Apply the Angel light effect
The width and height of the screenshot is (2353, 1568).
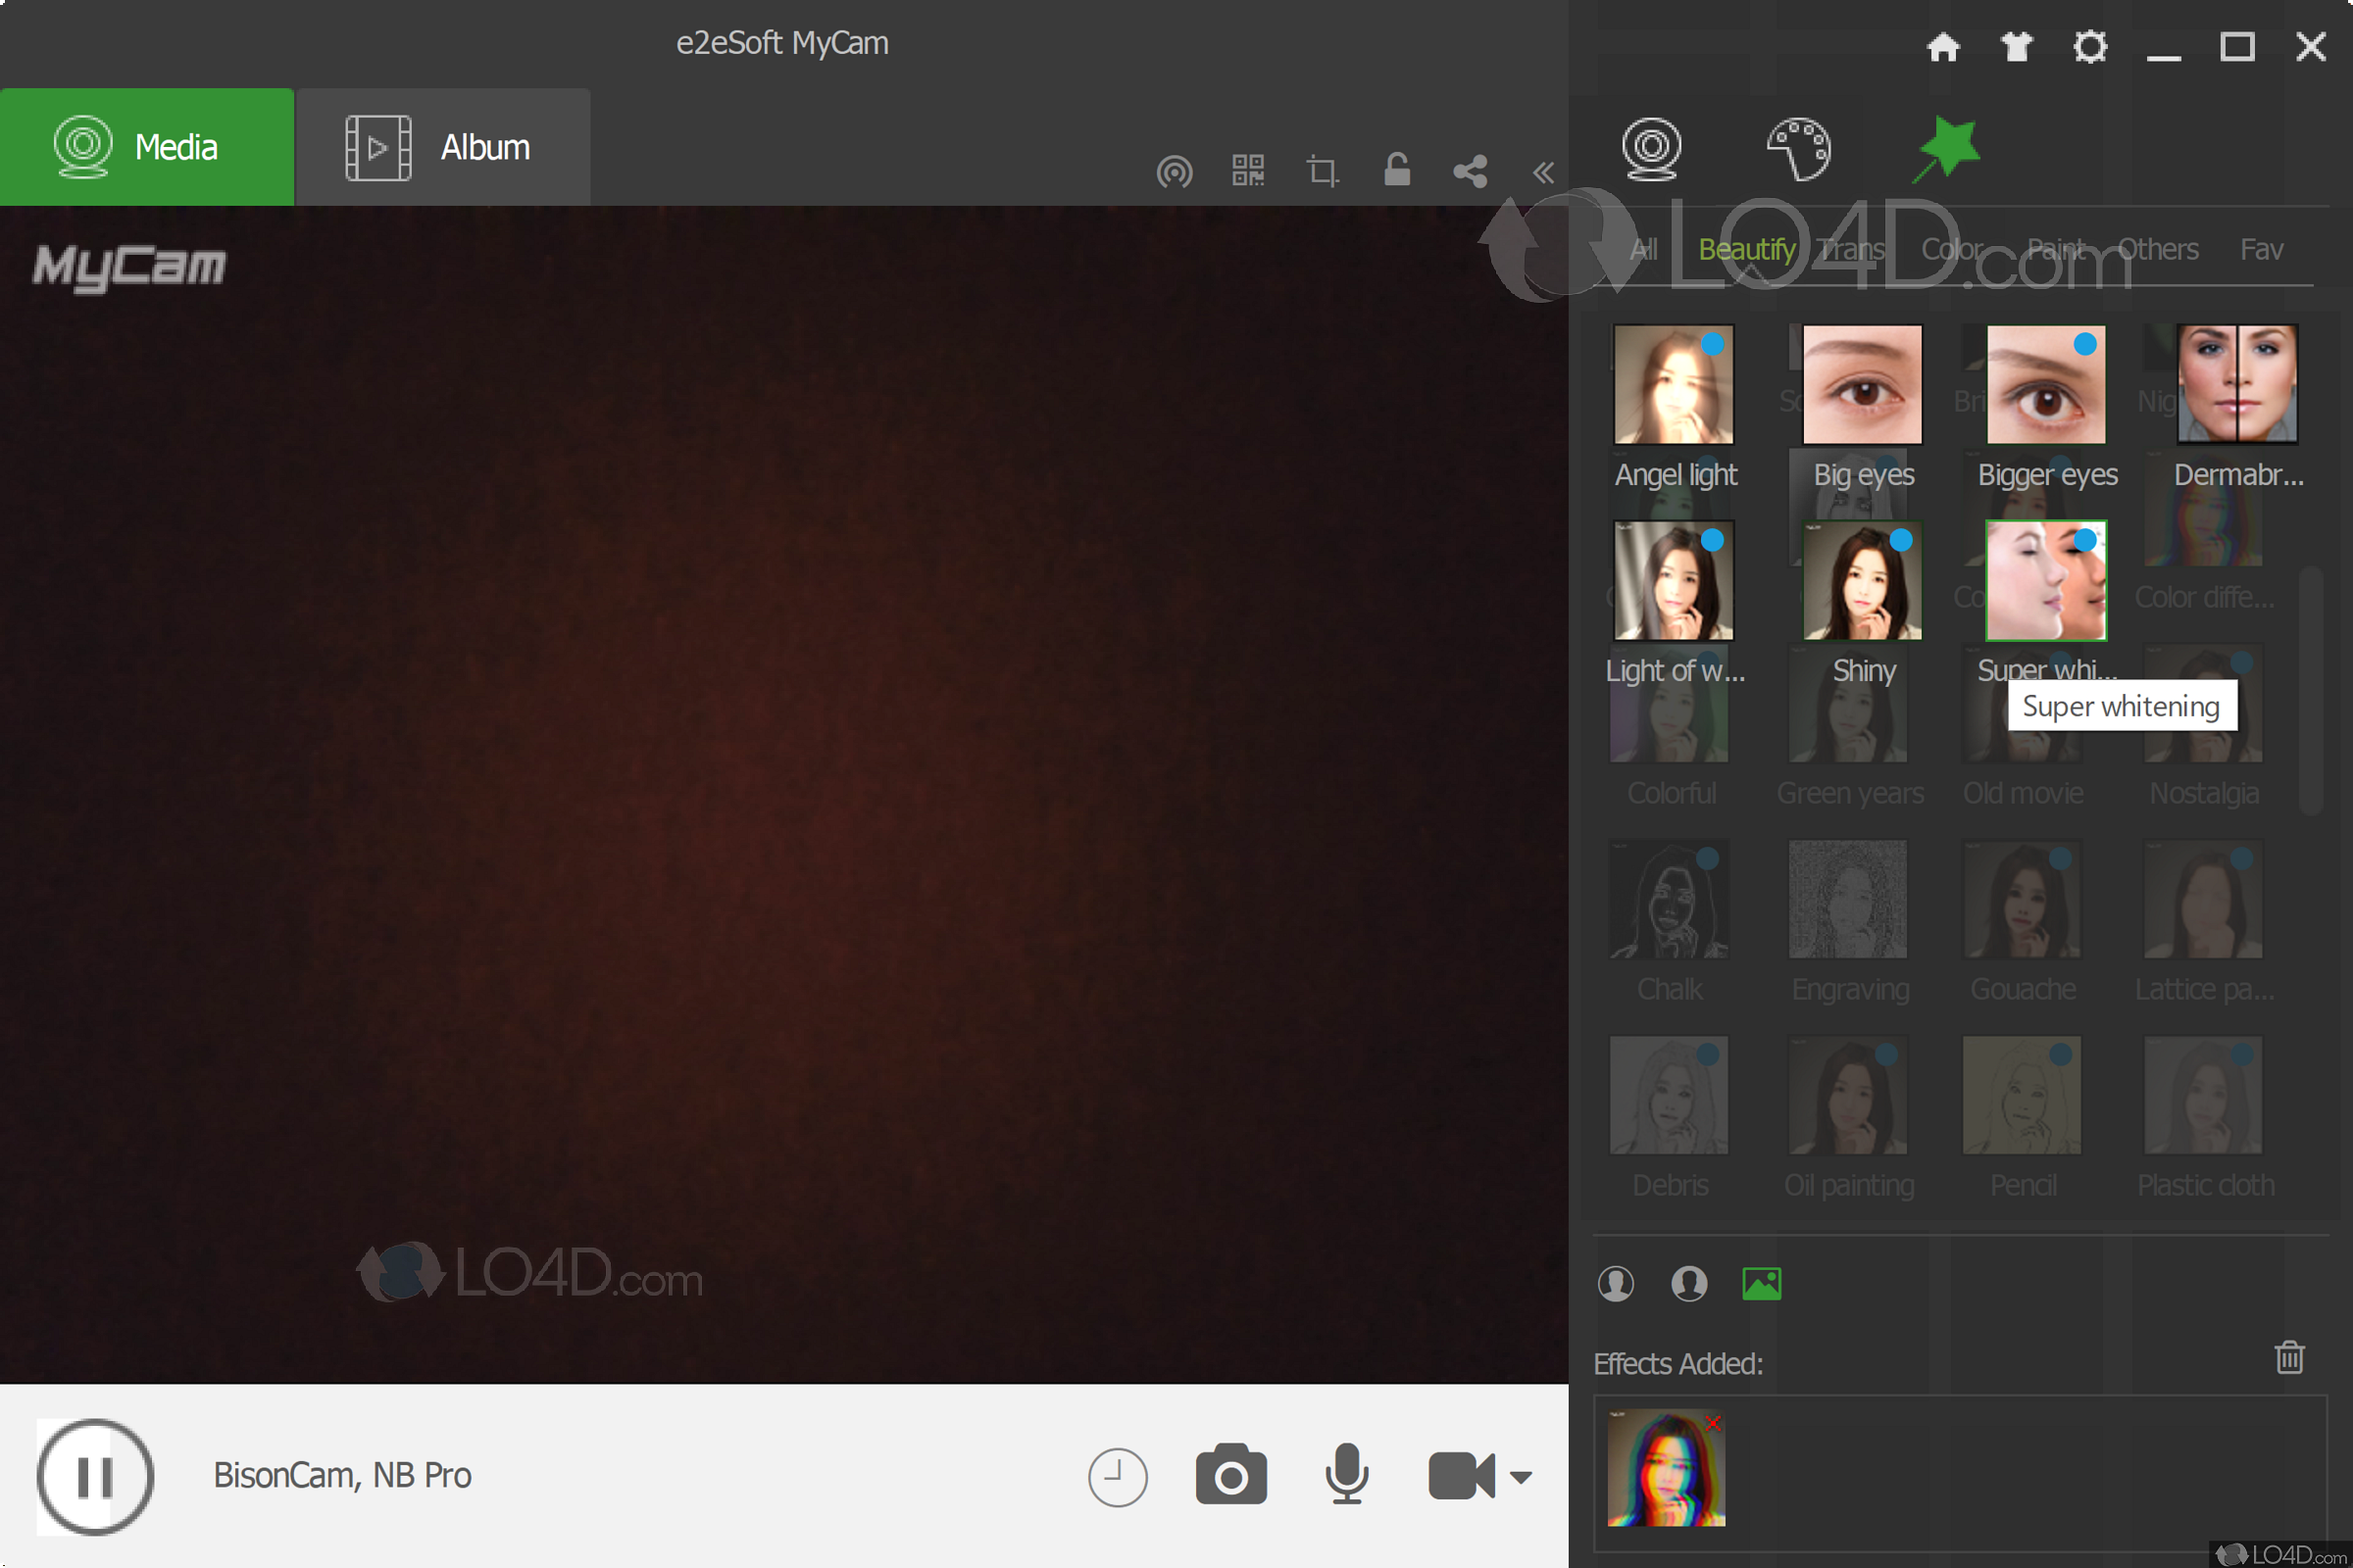click(x=1673, y=385)
